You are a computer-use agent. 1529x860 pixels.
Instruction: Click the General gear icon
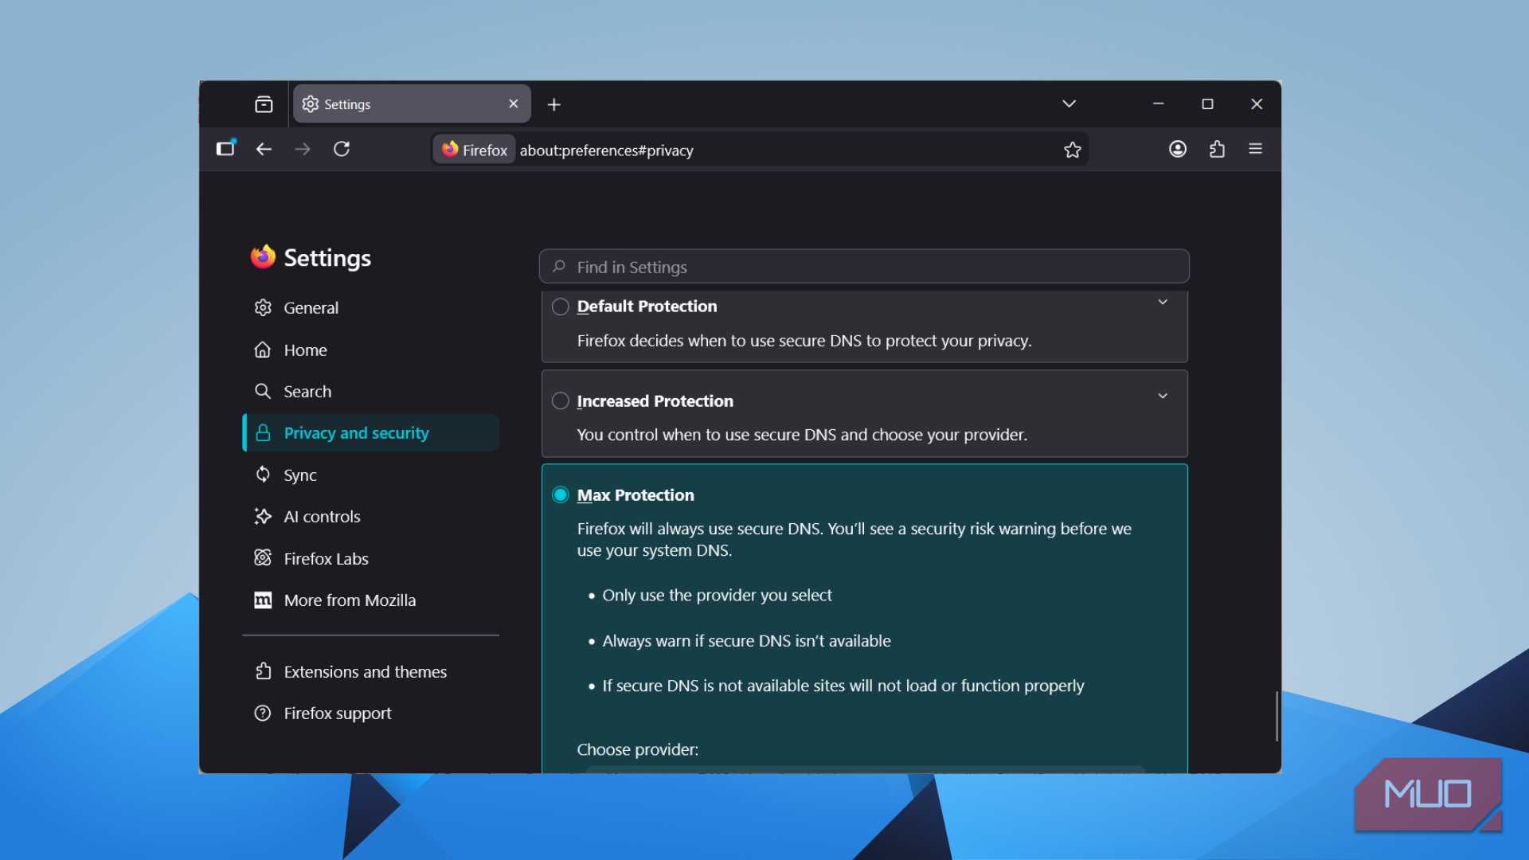263,307
